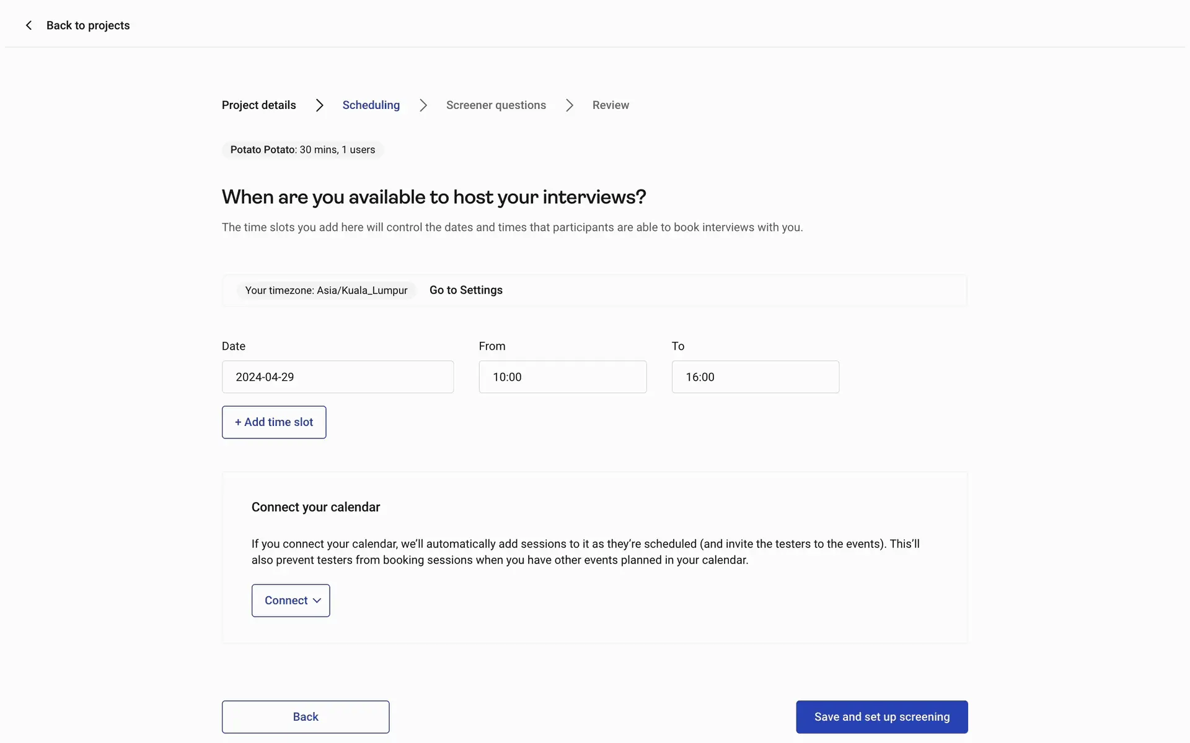This screenshot has height=743, width=1190.
Task: Click the timezone Asia/Kuala_Lumpur badge
Action: (x=326, y=290)
